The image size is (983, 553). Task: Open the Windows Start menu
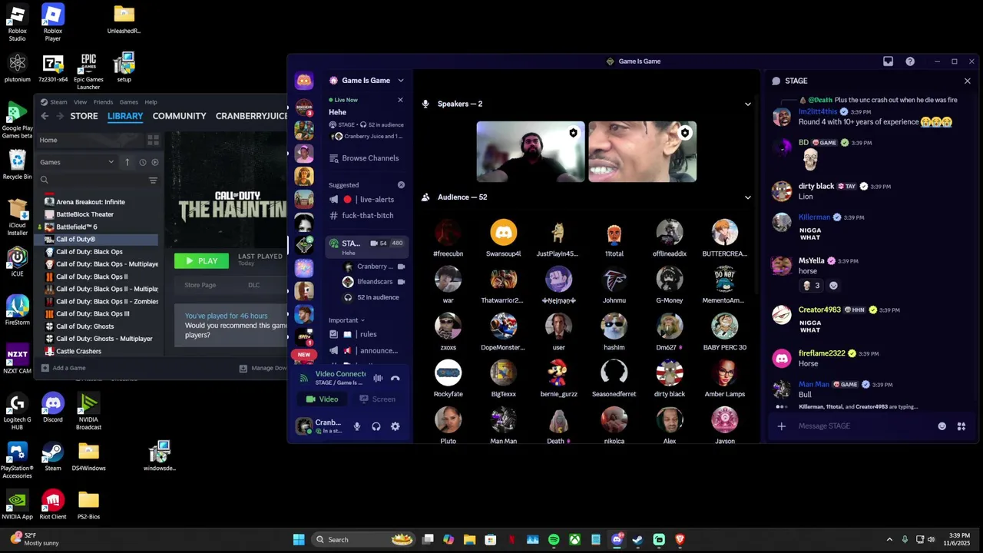(x=299, y=540)
